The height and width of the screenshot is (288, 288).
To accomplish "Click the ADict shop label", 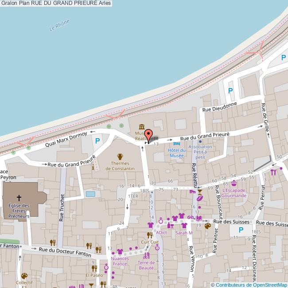I will pos(161,233).
